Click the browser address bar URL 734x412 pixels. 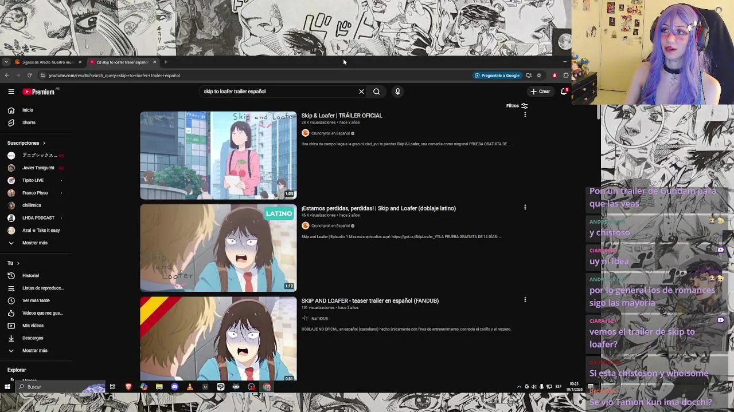pos(114,76)
